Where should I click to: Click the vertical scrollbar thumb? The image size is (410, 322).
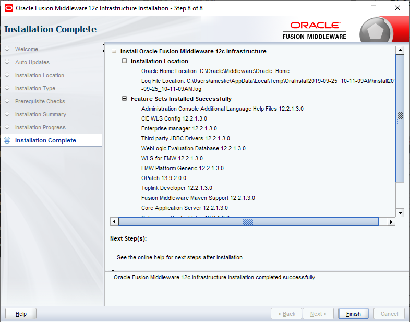[x=400, y=118]
